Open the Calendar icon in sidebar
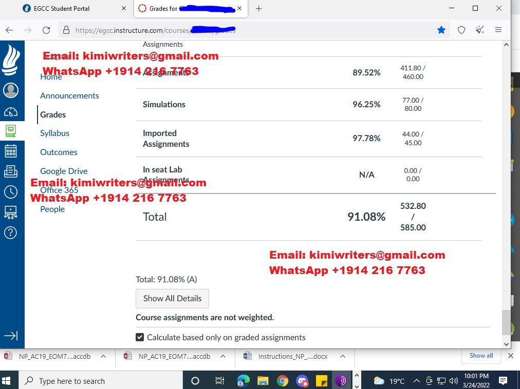The image size is (520, 389). pos(11,151)
